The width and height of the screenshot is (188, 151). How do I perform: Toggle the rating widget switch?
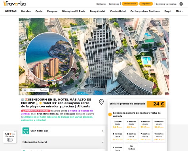click(10, 140)
